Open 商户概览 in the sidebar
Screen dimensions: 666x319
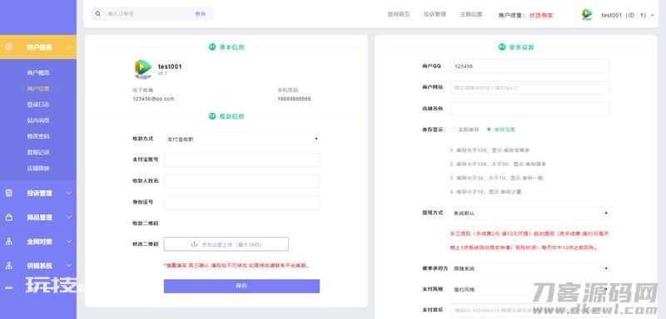pos(38,73)
